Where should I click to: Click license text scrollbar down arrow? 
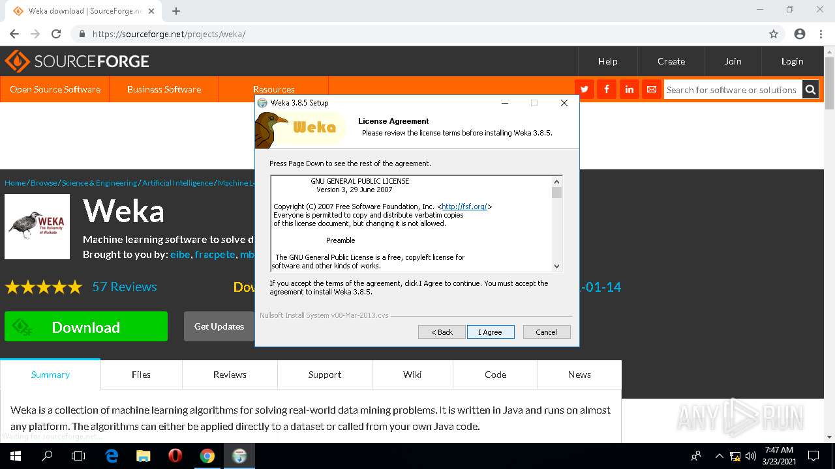(x=556, y=266)
